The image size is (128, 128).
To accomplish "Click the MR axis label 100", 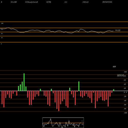I will tap(125, 72).
